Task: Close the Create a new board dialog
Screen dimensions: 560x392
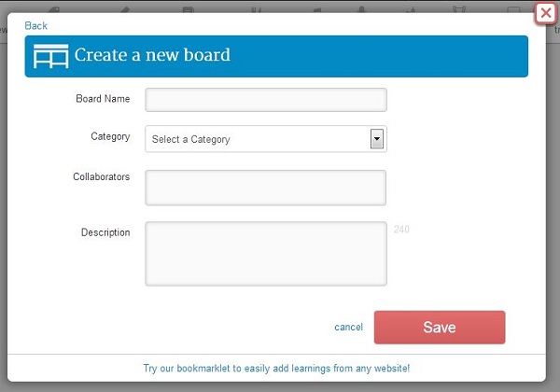Action: (x=545, y=13)
